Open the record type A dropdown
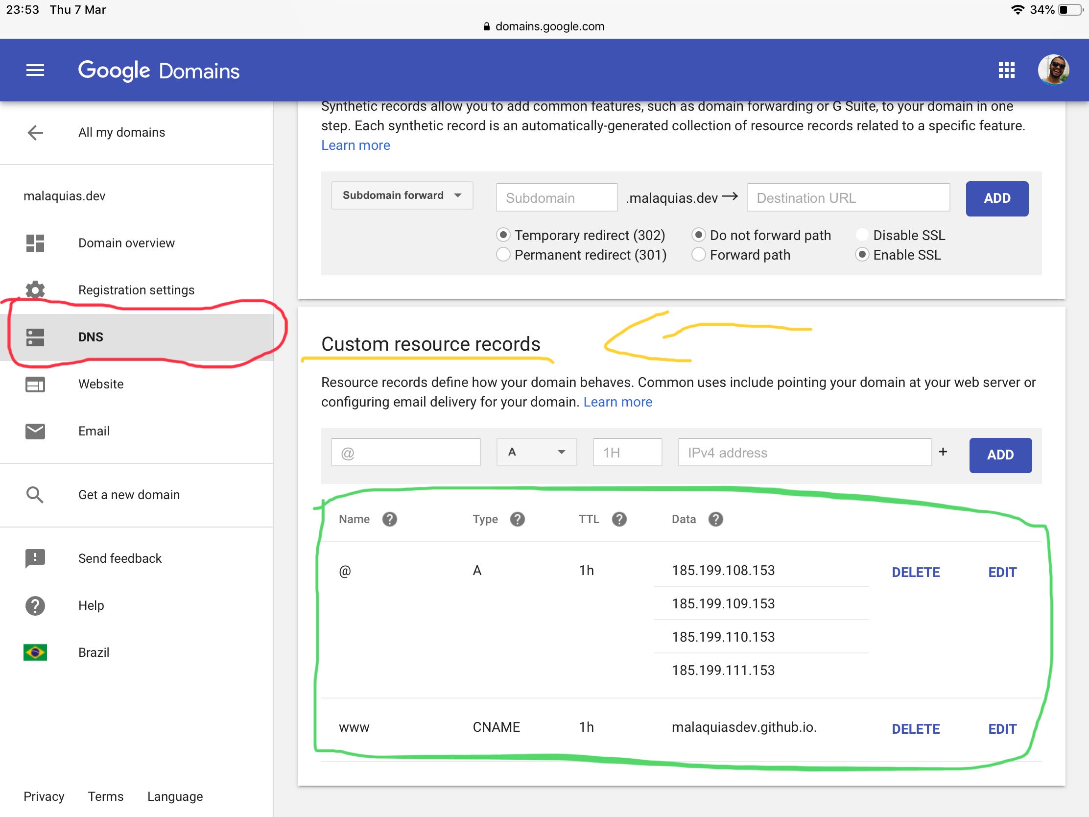 point(537,452)
